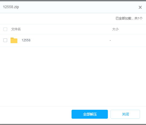The width and height of the screenshot is (146, 125).
Task: Click the dash size value of 12558
Action: [x=110, y=40]
